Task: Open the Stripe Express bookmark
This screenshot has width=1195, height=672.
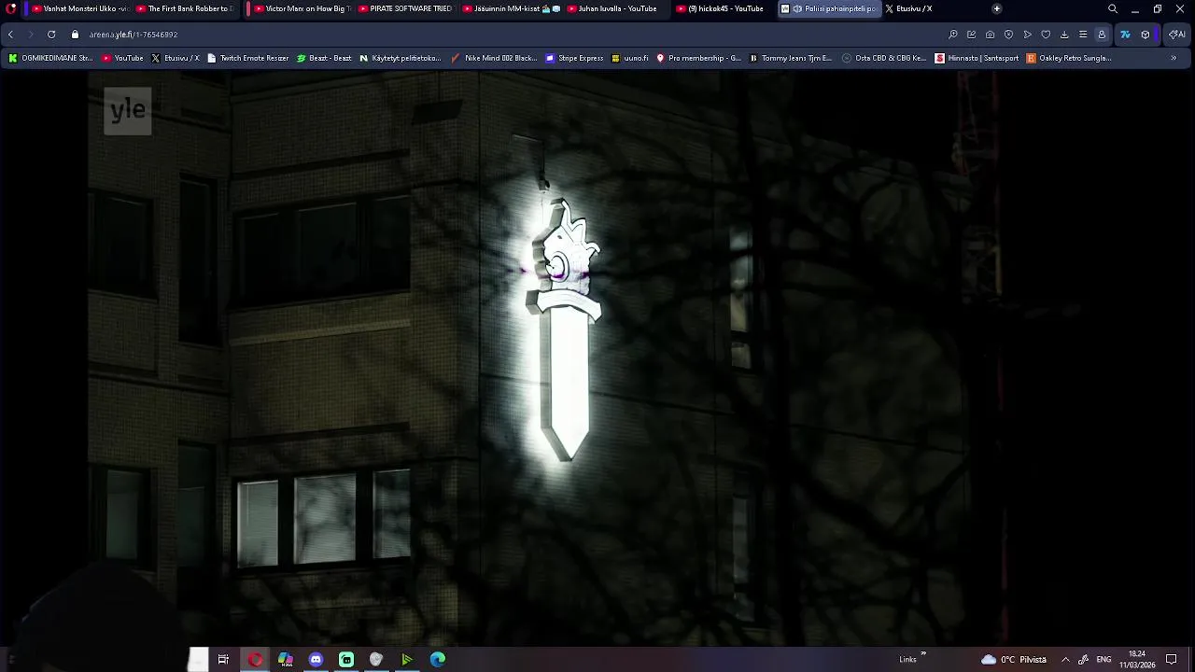Action: 574,58
